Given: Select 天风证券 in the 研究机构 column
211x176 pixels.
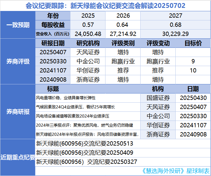Looking at the screenshot, I should [88, 52].
